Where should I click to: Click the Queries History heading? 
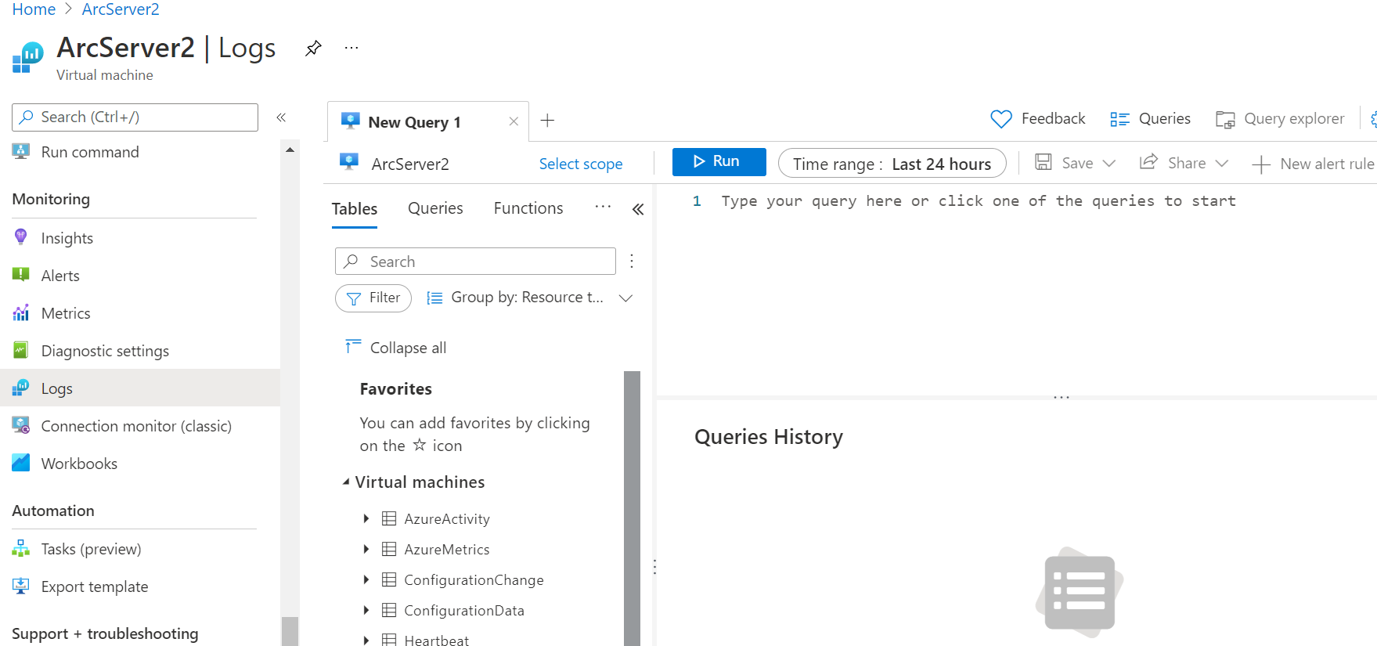click(x=769, y=437)
